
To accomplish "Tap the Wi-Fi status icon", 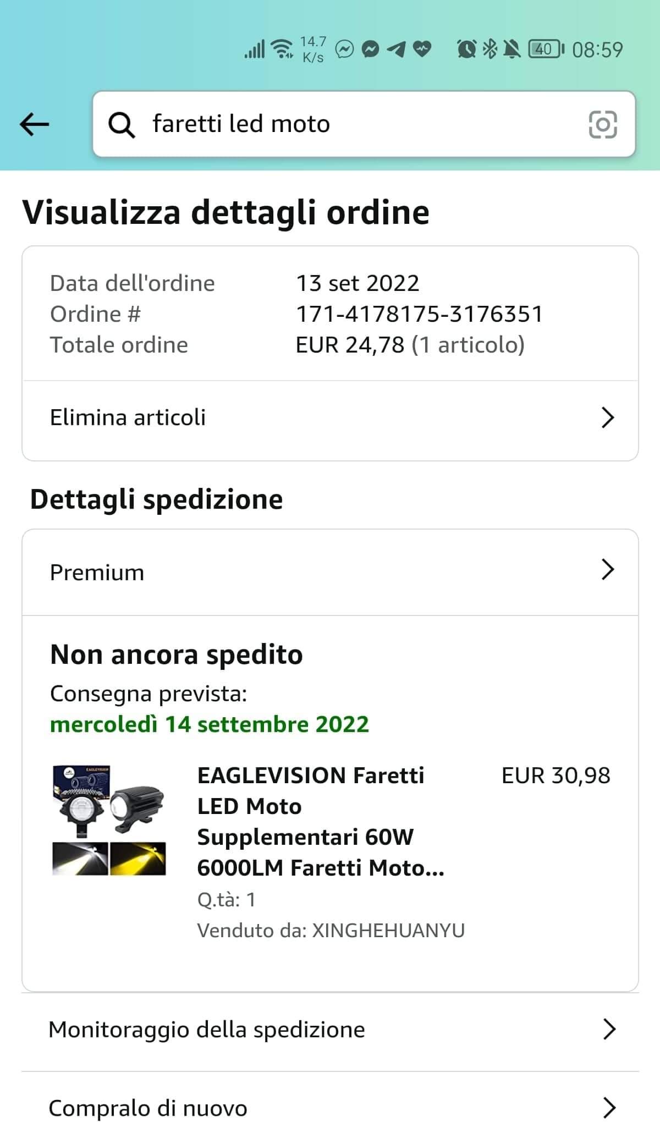I will [x=283, y=49].
